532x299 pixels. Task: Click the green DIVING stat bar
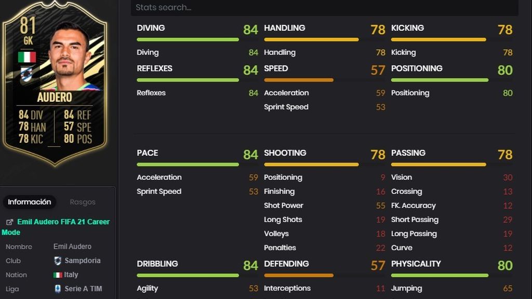tap(188, 39)
